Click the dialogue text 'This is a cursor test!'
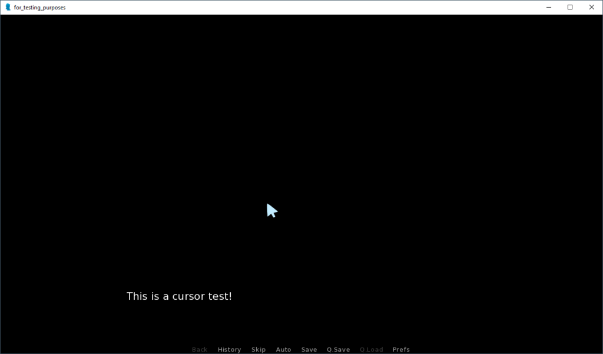603x354 pixels. coord(179,296)
